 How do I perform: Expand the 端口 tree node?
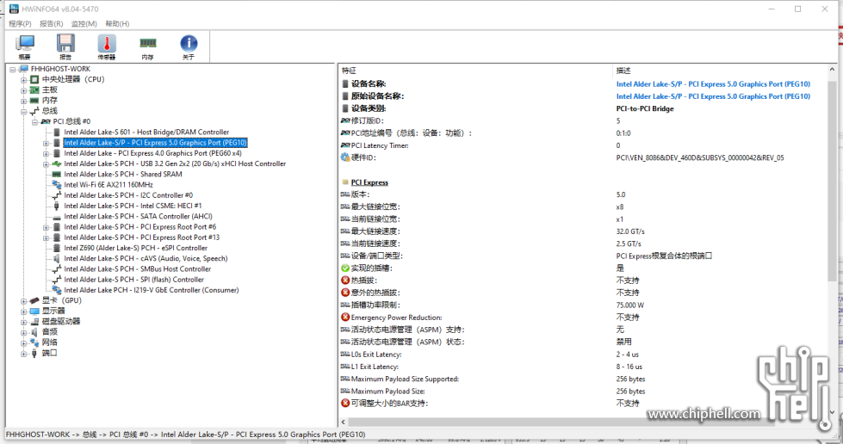coord(23,354)
